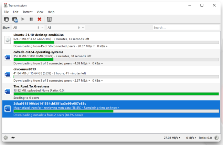
Task: Click the caltech-cs124 torrent progress bar
Action: pos(116,60)
